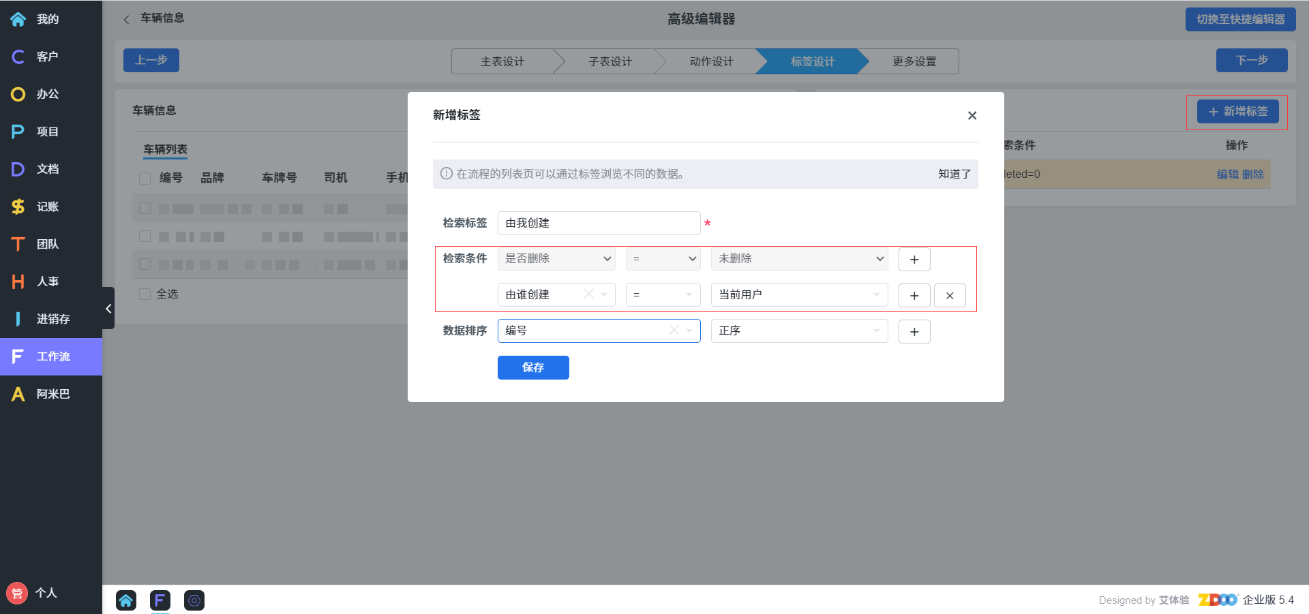Expand the 未删除 value dropdown

point(799,259)
